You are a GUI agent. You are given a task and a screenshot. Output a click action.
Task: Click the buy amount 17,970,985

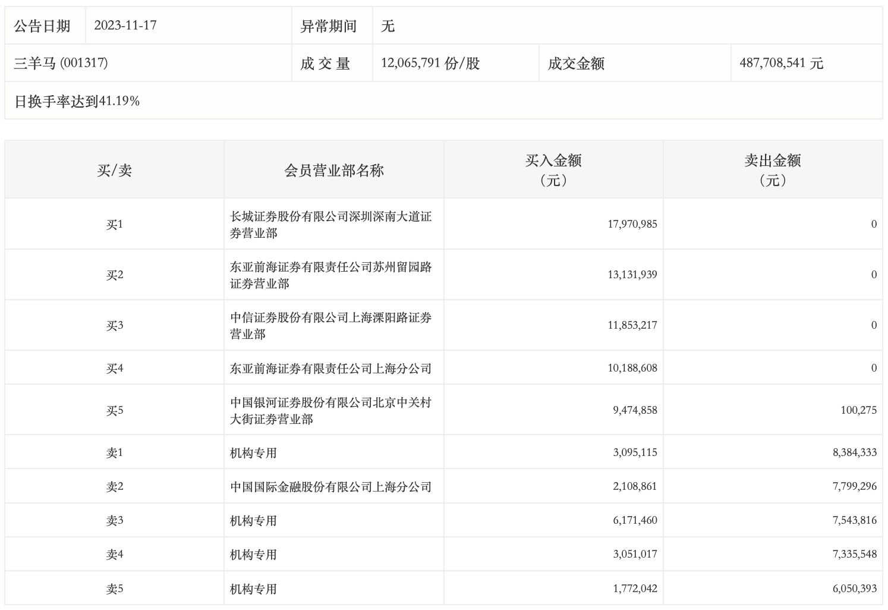(x=632, y=224)
